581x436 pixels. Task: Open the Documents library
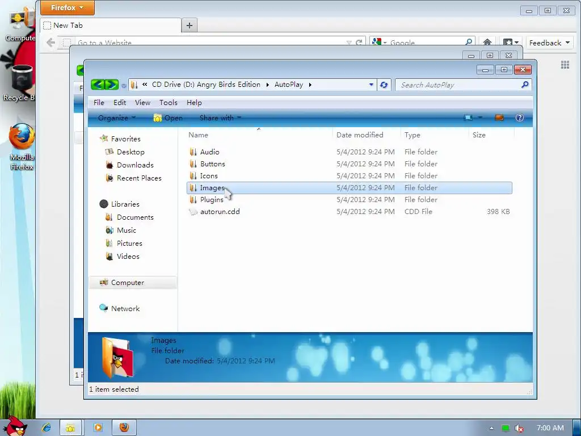click(135, 217)
